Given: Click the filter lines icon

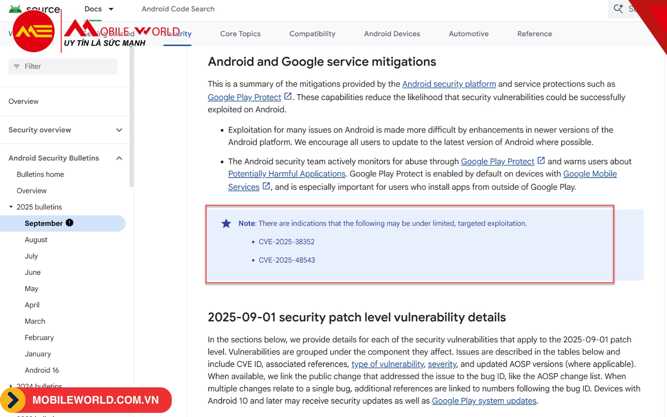Looking at the screenshot, I should tap(17, 66).
